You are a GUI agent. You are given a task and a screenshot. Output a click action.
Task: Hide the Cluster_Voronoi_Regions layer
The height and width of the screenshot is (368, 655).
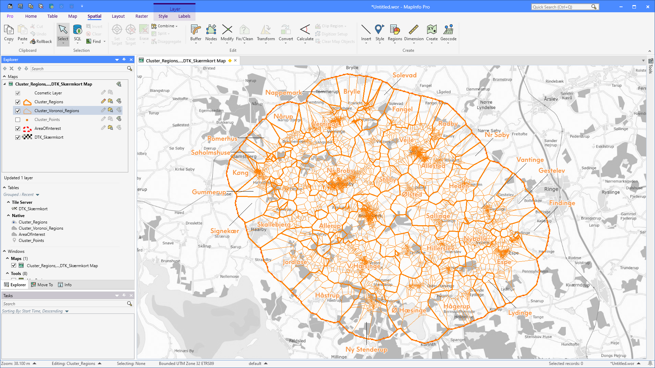17,110
